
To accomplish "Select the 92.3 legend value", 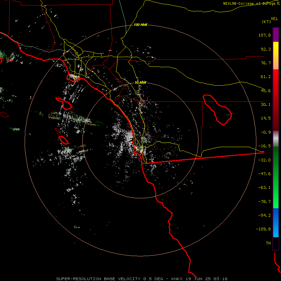I will [266, 49].
